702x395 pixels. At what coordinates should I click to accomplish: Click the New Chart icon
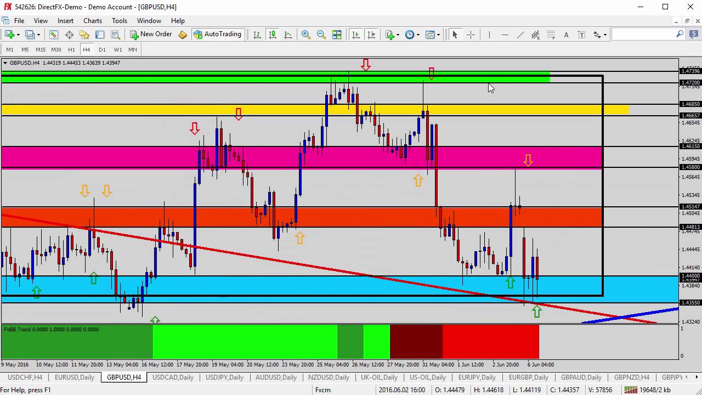coord(9,35)
